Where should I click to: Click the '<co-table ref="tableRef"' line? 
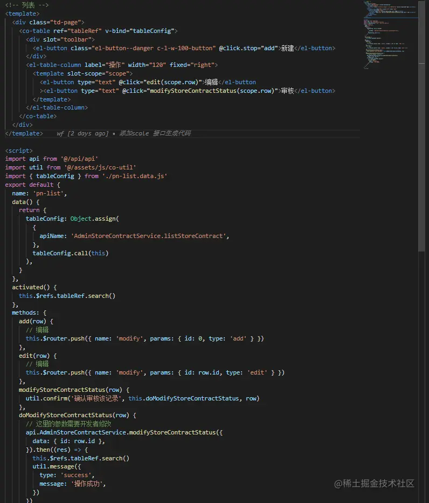pos(99,31)
